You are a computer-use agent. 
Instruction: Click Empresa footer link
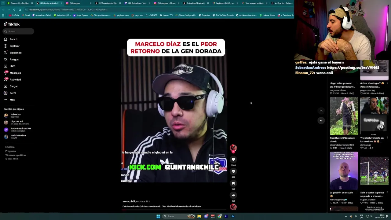point(10,147)
